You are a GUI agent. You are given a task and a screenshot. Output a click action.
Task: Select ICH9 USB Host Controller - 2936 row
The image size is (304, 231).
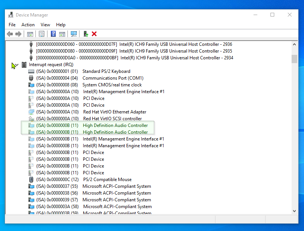134,44
